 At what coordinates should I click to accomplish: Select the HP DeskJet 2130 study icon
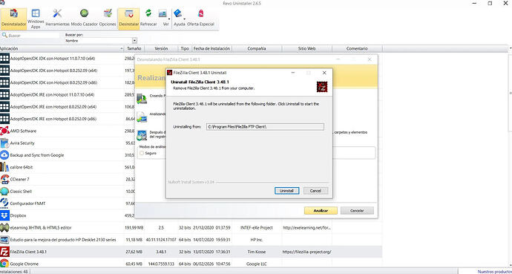coord(4,240)
